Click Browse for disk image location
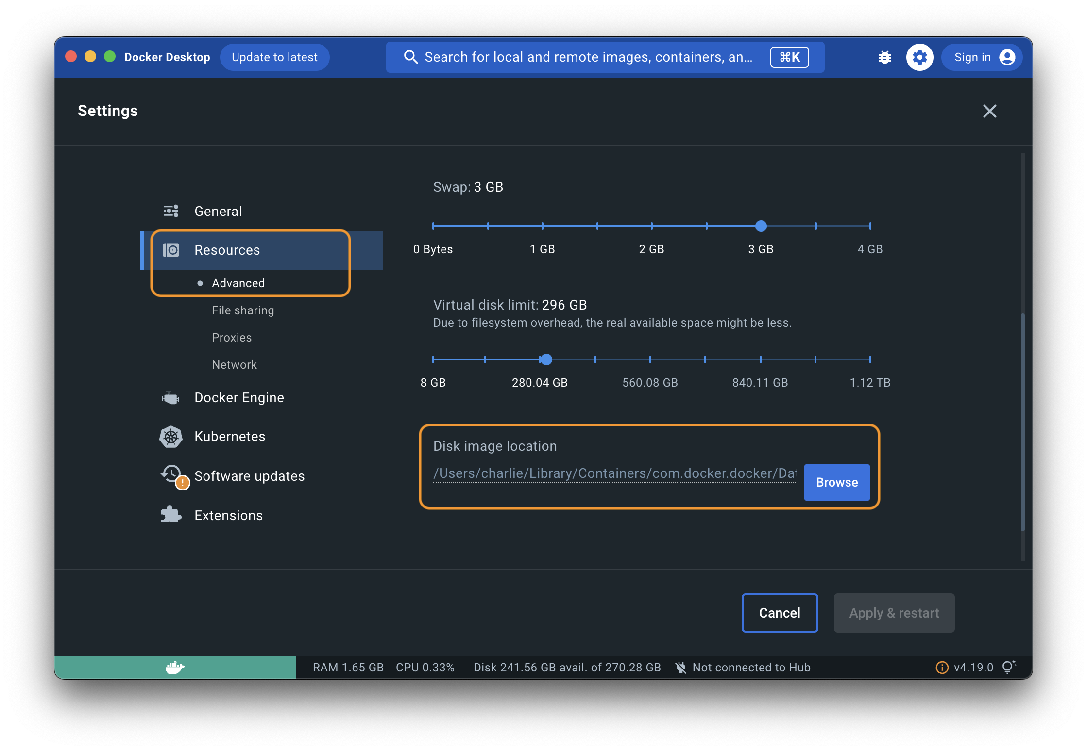1087x751 pixels. pos(836,482)
